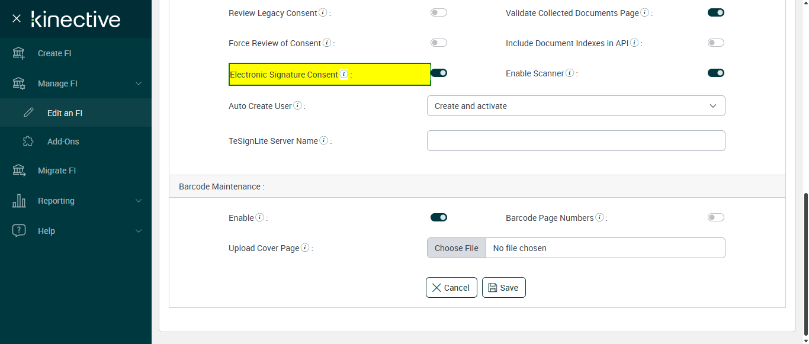Click the info icon beside Upload Cover Page
The image size is (809, 344).
click(305, 248)
